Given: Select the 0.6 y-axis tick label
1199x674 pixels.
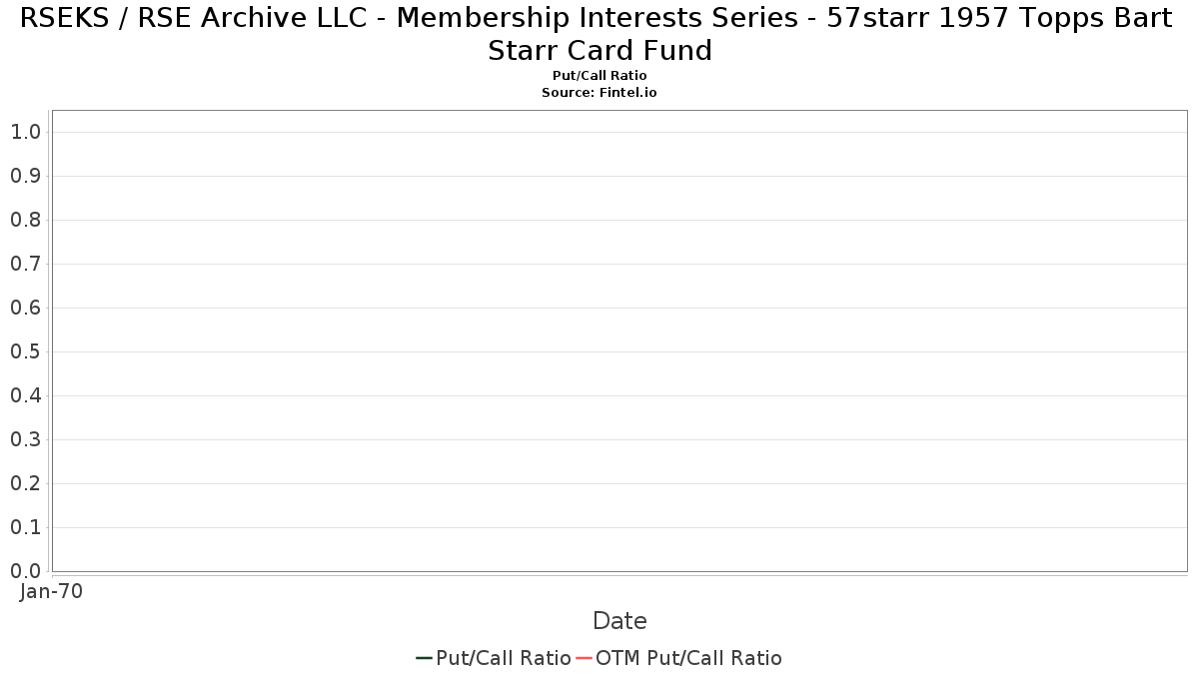Looking at the screenshot, I should point(25,308).
